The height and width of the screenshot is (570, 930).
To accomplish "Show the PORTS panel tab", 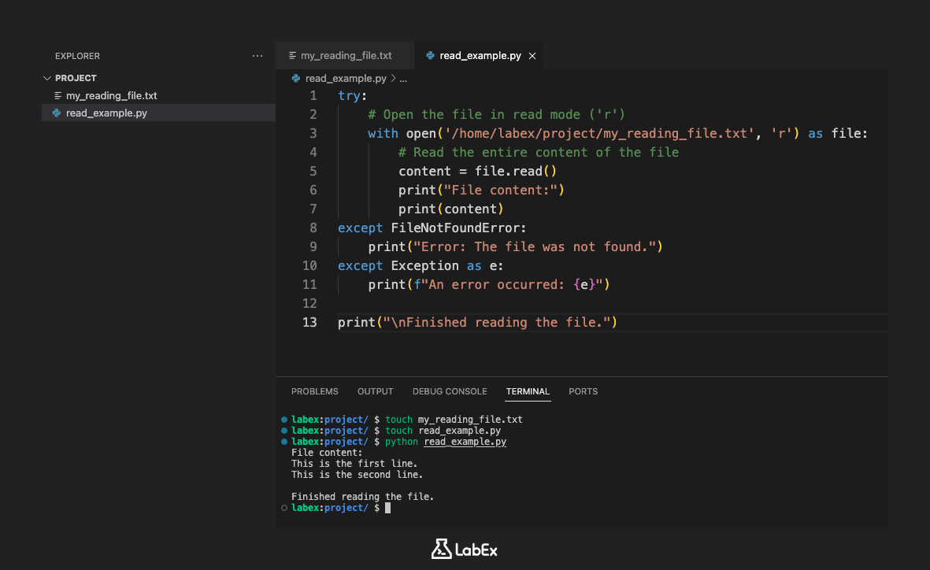I will pos(583,391).
